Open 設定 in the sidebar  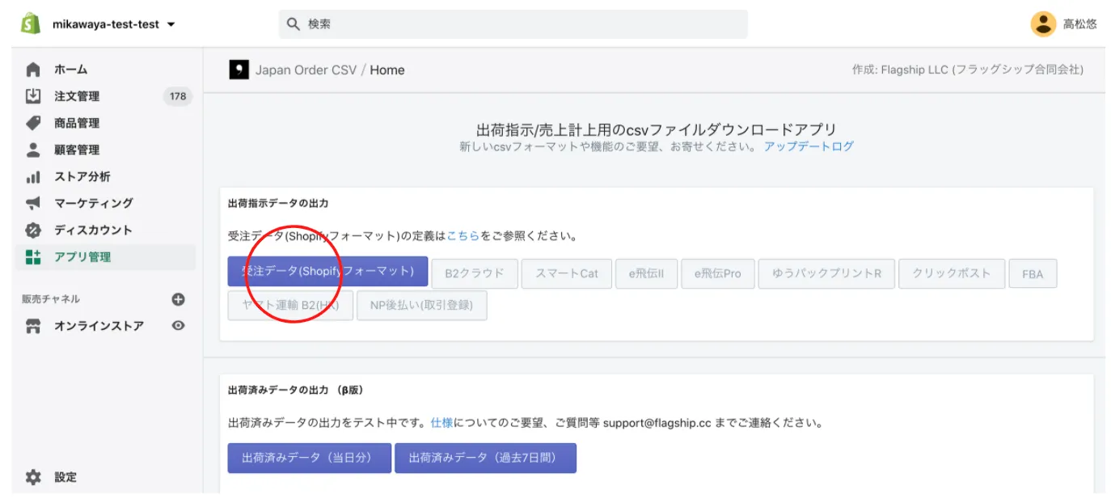coord(65,477)
